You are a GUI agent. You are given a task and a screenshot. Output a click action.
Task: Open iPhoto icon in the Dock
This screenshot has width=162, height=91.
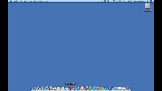click(74, 88)
